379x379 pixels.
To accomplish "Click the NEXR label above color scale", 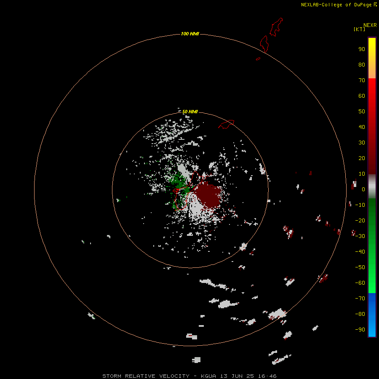I will (370, 25).
